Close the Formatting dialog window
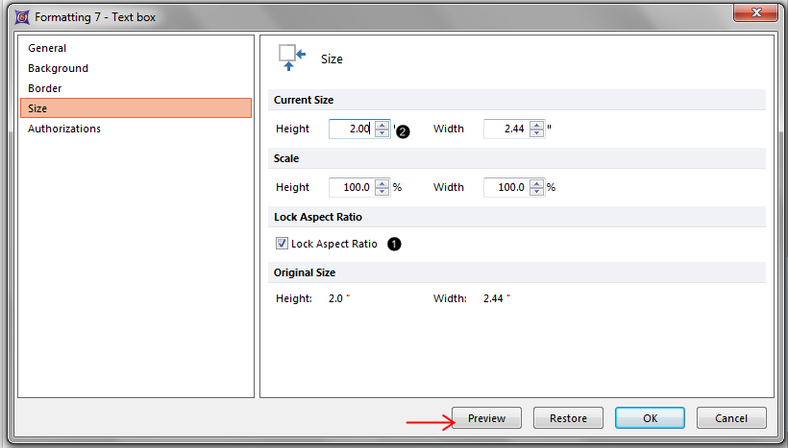The height and width of the screenshot is (448, 788). [755, 13]
